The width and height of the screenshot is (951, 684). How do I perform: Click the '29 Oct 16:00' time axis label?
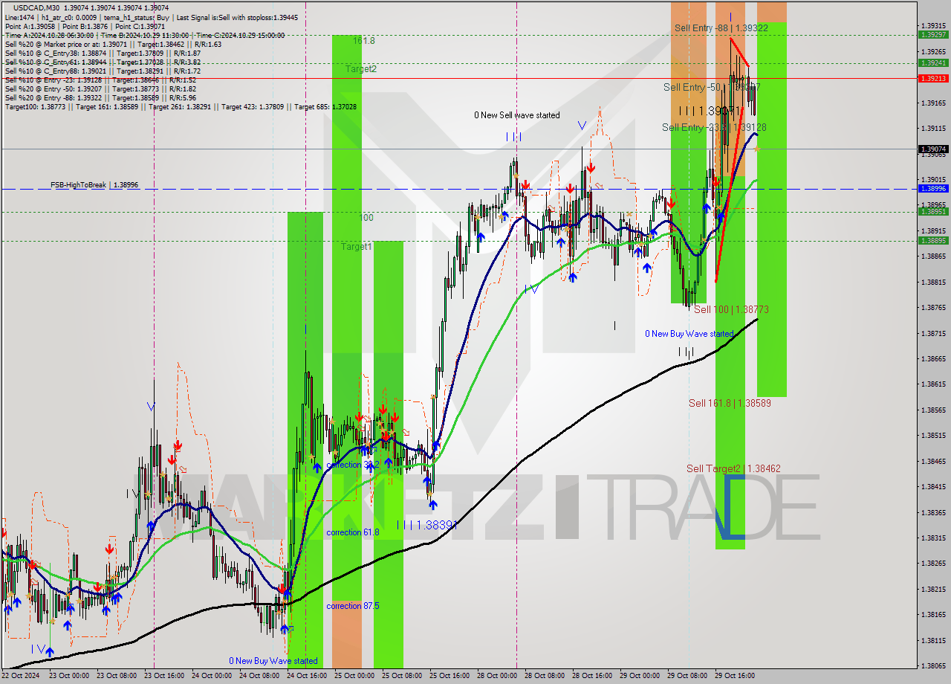(735, 676)
